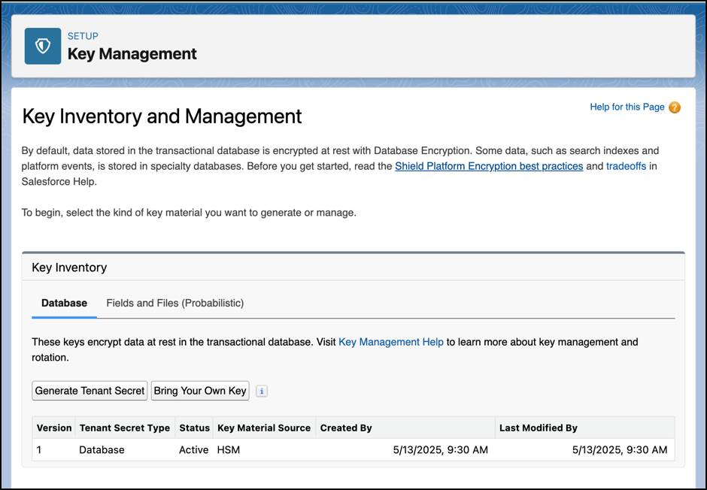Click the Key Inventory and Management heading
Image resolution: width=707 pixels, height=490 pixels.
click(162, 116)
